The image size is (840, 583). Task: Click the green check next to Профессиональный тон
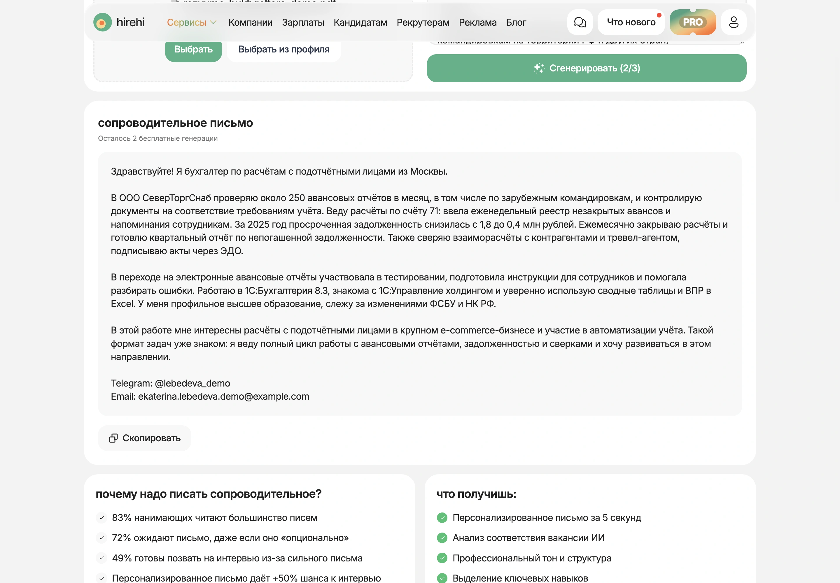(x=442, y=558)
